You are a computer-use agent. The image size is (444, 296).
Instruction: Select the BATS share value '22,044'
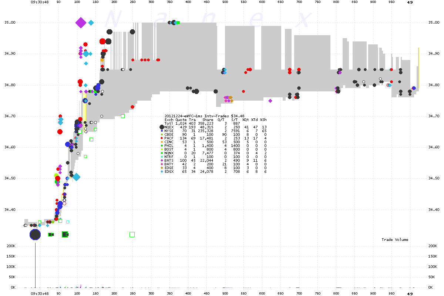207,161
